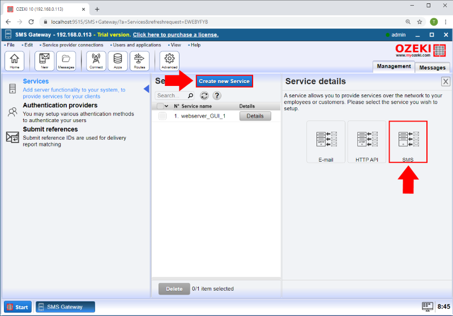This screenshot has width=453, height=316.
Task: Open the Edit menu
Action: click(28, 45)
